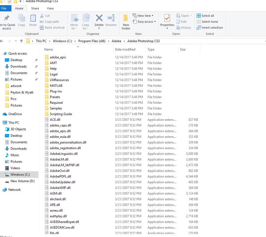Viewport: 266px width, 237px height.
Task: Click Windows (C:) in address bar
Action: click(x=62, y=41)
